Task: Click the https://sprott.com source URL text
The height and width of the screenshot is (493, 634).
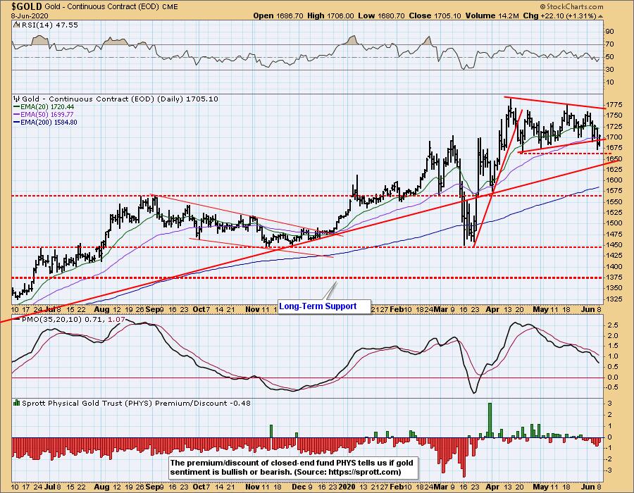Action: [x=365, y=472]
